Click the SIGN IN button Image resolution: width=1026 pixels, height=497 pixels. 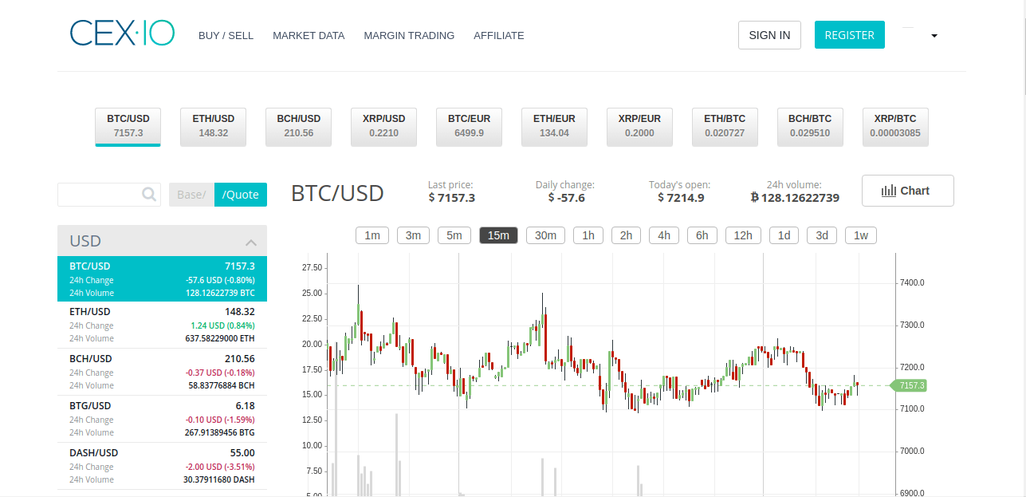pyautogui.click(x=769, y=35)
